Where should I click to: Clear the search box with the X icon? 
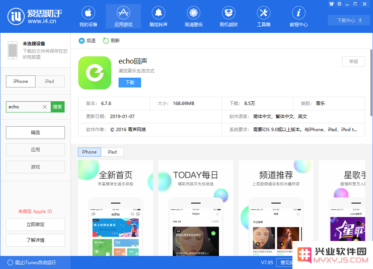pyautogui.click(x=45, y=107)
